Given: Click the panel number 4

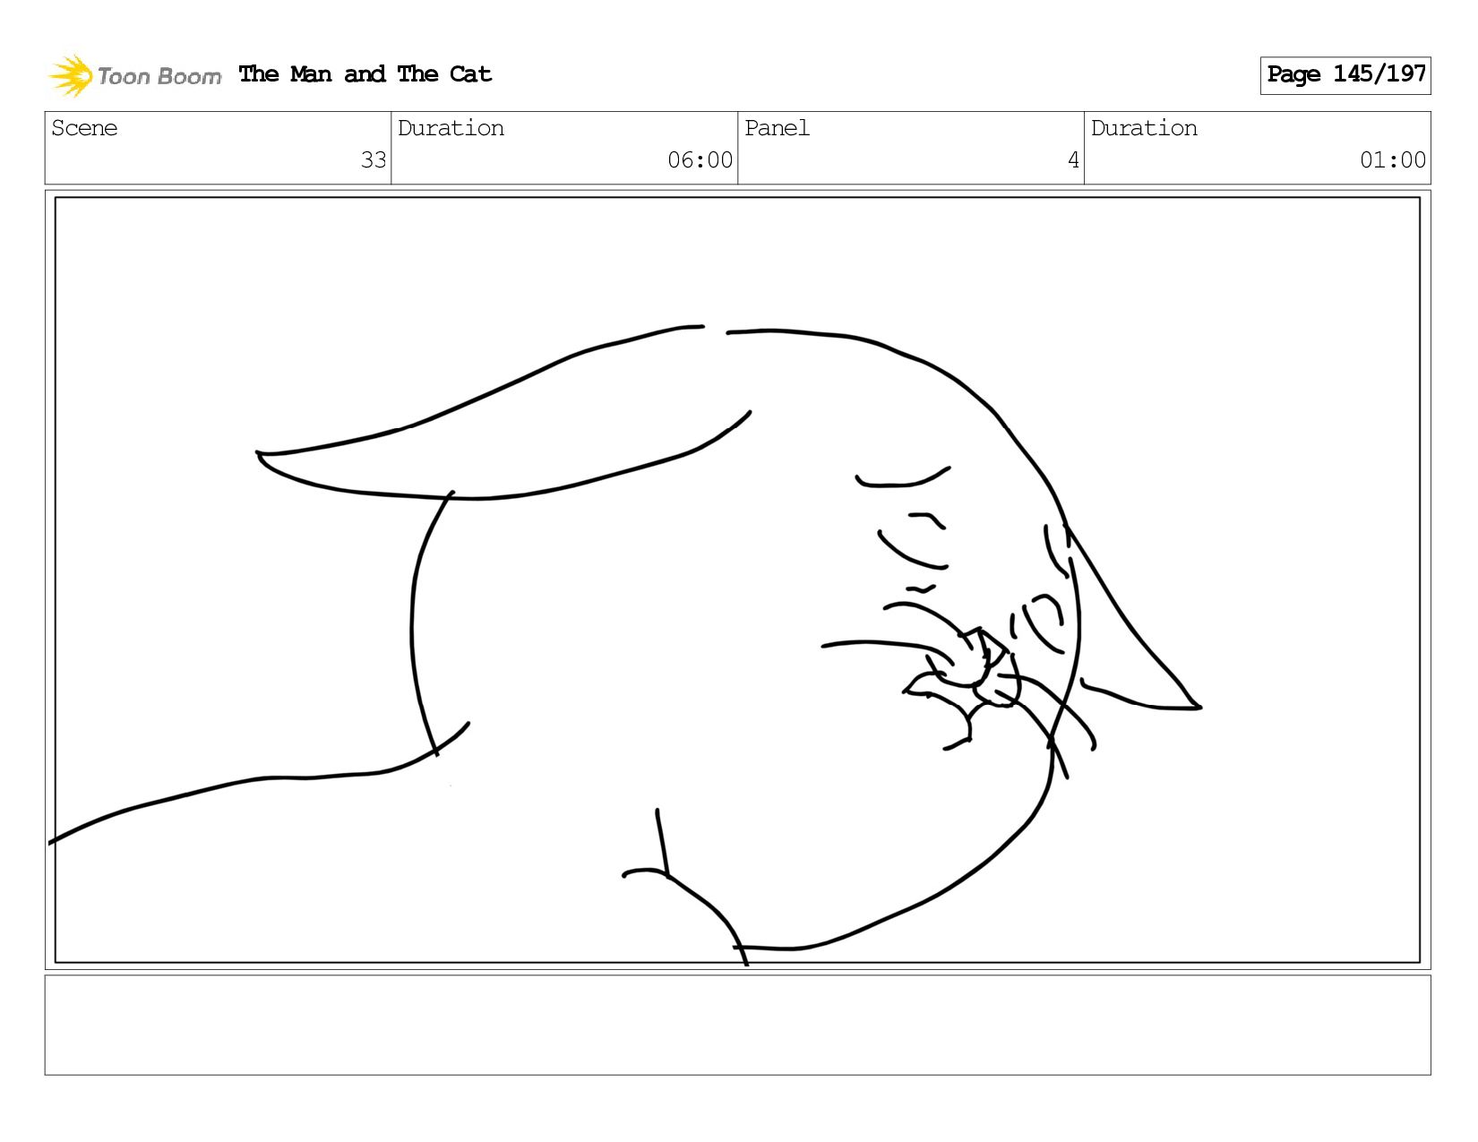Looking at the screenshot, I should click(1073, 160).
